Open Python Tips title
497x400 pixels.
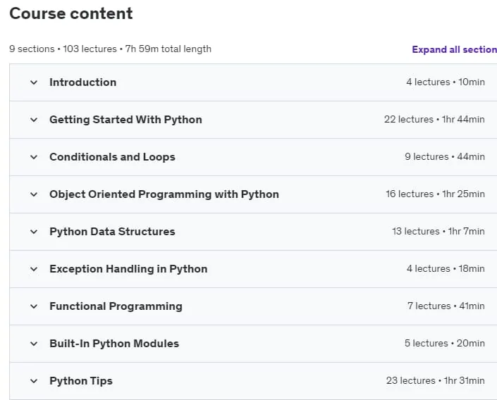pyautogui.click(x=81, y=381)
